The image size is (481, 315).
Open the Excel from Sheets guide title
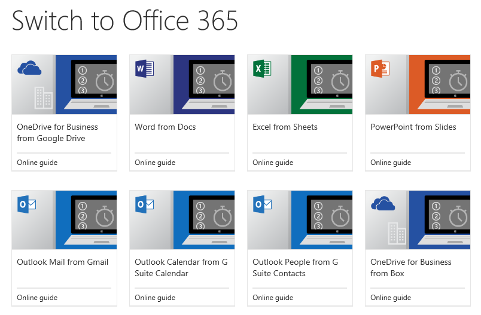pyautogui.click(x=285, y=127)
